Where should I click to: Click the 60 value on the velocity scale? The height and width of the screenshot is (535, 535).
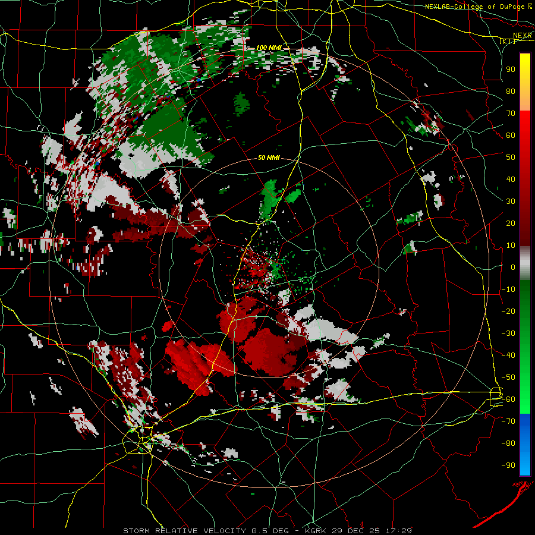pyautogui.click(x=511, y=135)
